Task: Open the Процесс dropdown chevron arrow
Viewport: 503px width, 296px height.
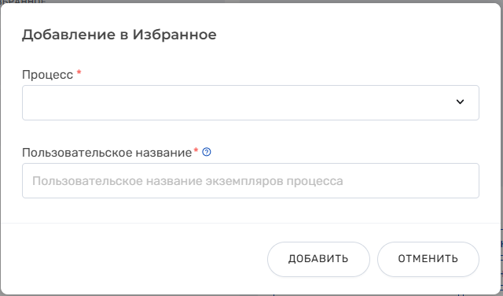Action: pos(460,102)
